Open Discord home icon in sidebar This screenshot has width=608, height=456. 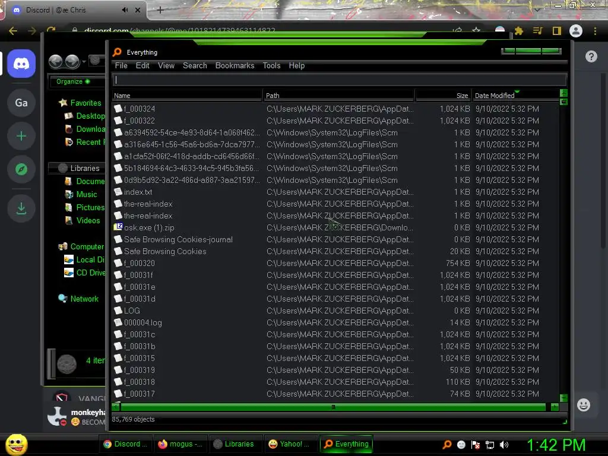[21, 64]
